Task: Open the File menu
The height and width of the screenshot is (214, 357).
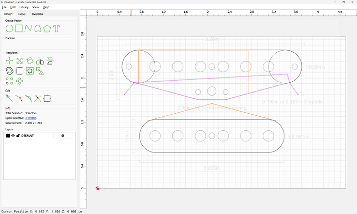Action: click(x=4, y=7)
